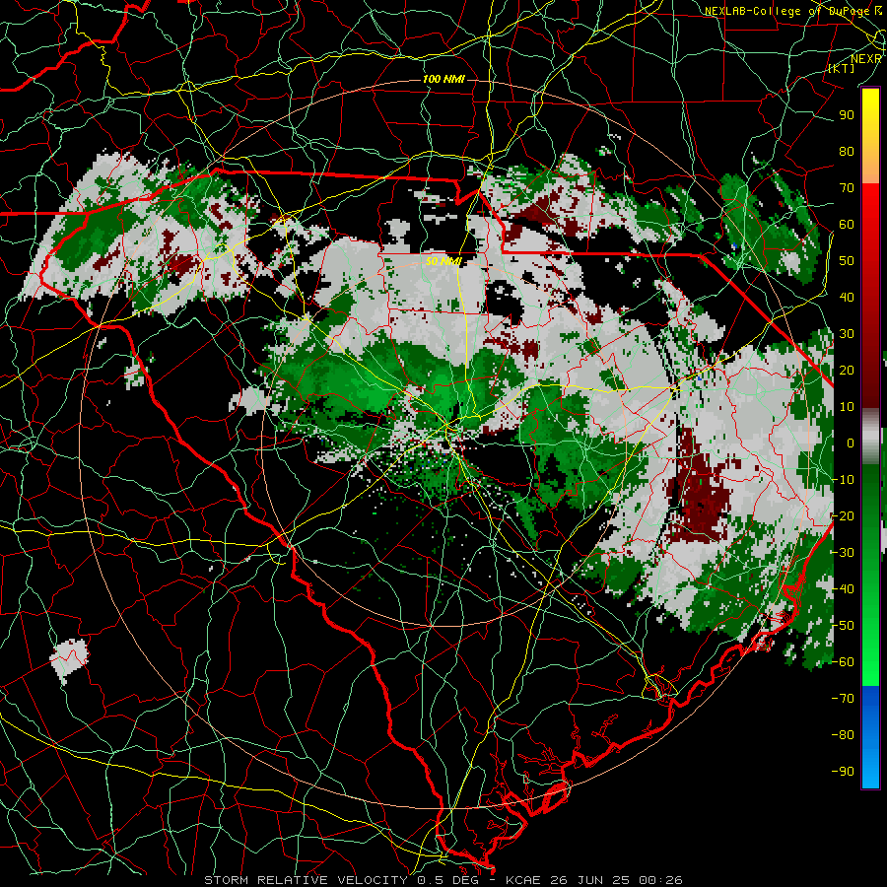887x887 pixels.
Task: Click the legend value -10 on the scale
Action: 843,480
